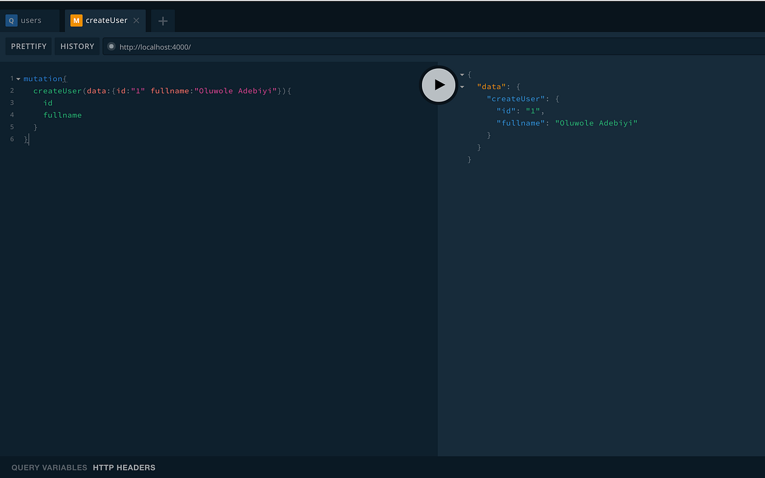This screenshot has width=765, height=478.
Task: Click the "id": "1" line in response
Action: pos(521,111)
